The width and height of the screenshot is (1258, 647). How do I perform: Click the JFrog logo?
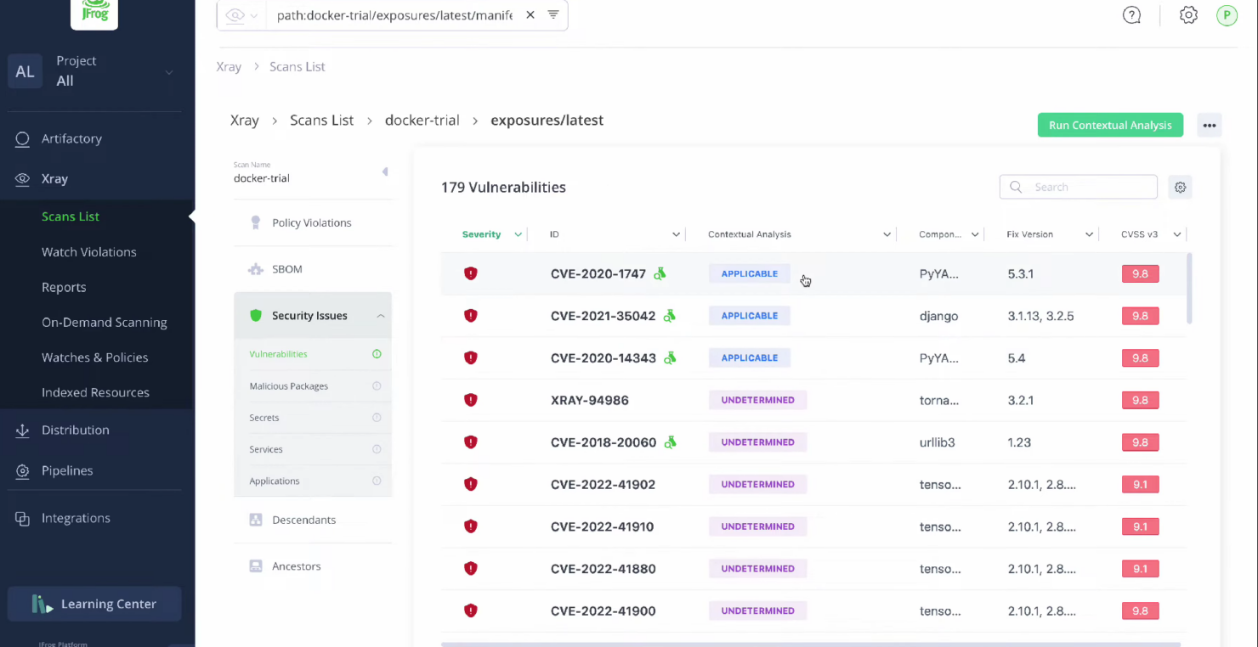(94, 13)
